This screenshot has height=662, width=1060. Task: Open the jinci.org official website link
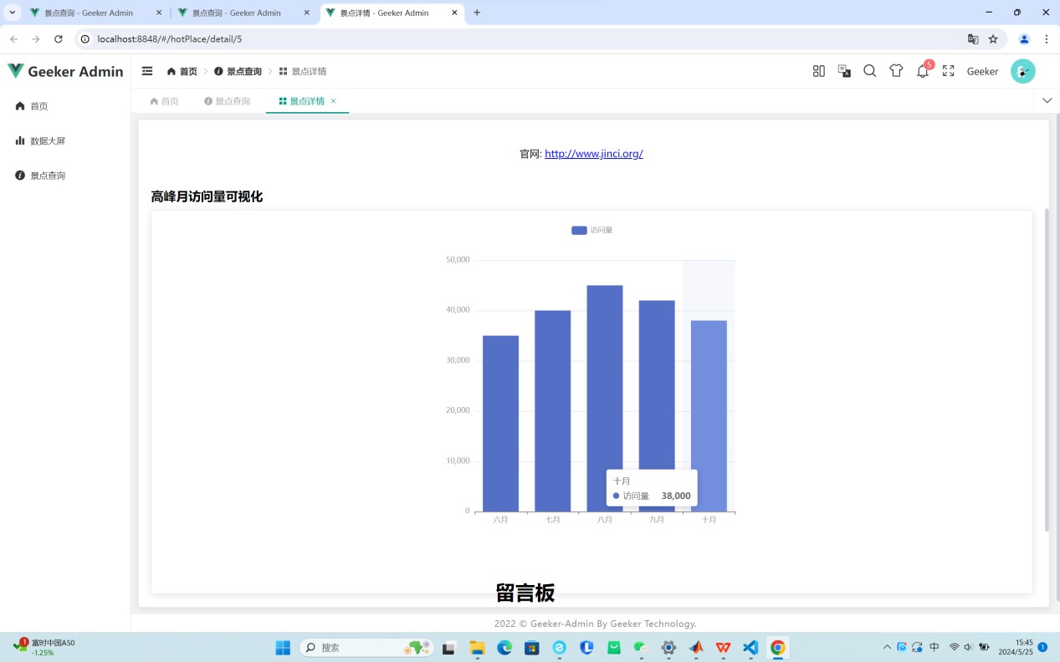click(x=593, y=154)
